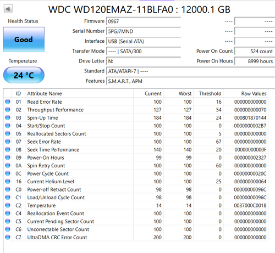
Task: Select the Standard field ATA/ATAPI-7
Action: [x=190, y=71]
